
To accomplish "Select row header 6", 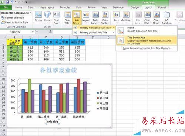I will [3, 63].
